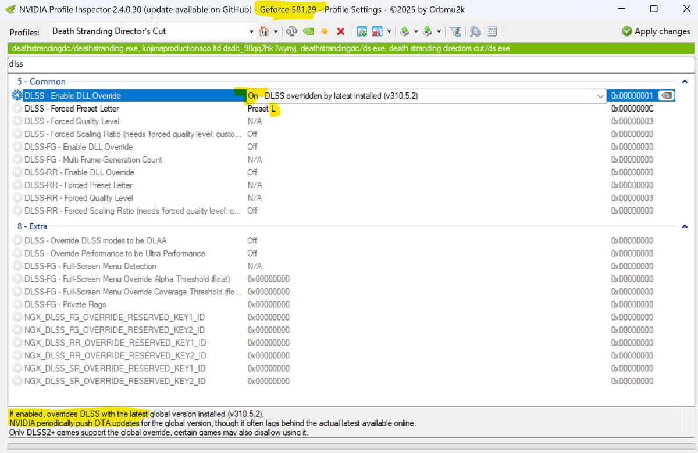Collapse the 8 - Extra section
This screenshot has width=698, height=453.
685,227
